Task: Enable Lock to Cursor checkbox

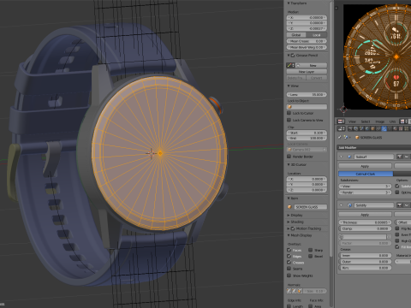Action: point(289,113)
